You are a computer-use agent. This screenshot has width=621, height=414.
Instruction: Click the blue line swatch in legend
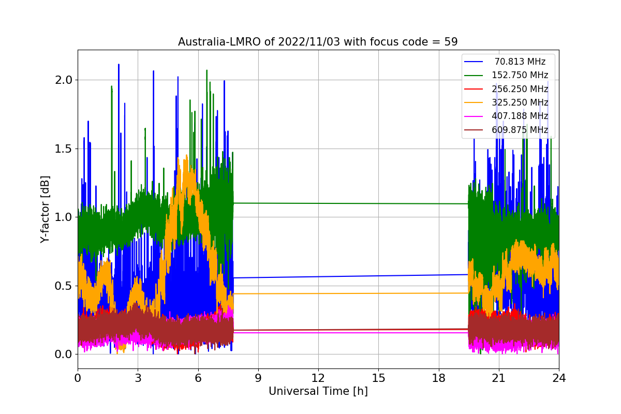(x=474, y=62)
